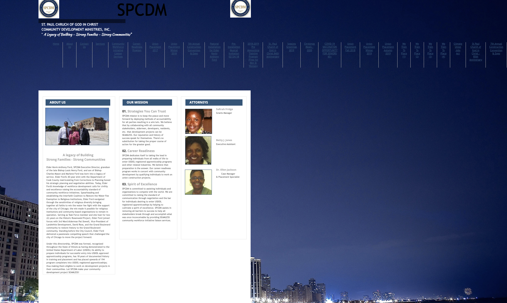Select Services in the navigation bar
The image size is (507, 303).
click(100, 44)
